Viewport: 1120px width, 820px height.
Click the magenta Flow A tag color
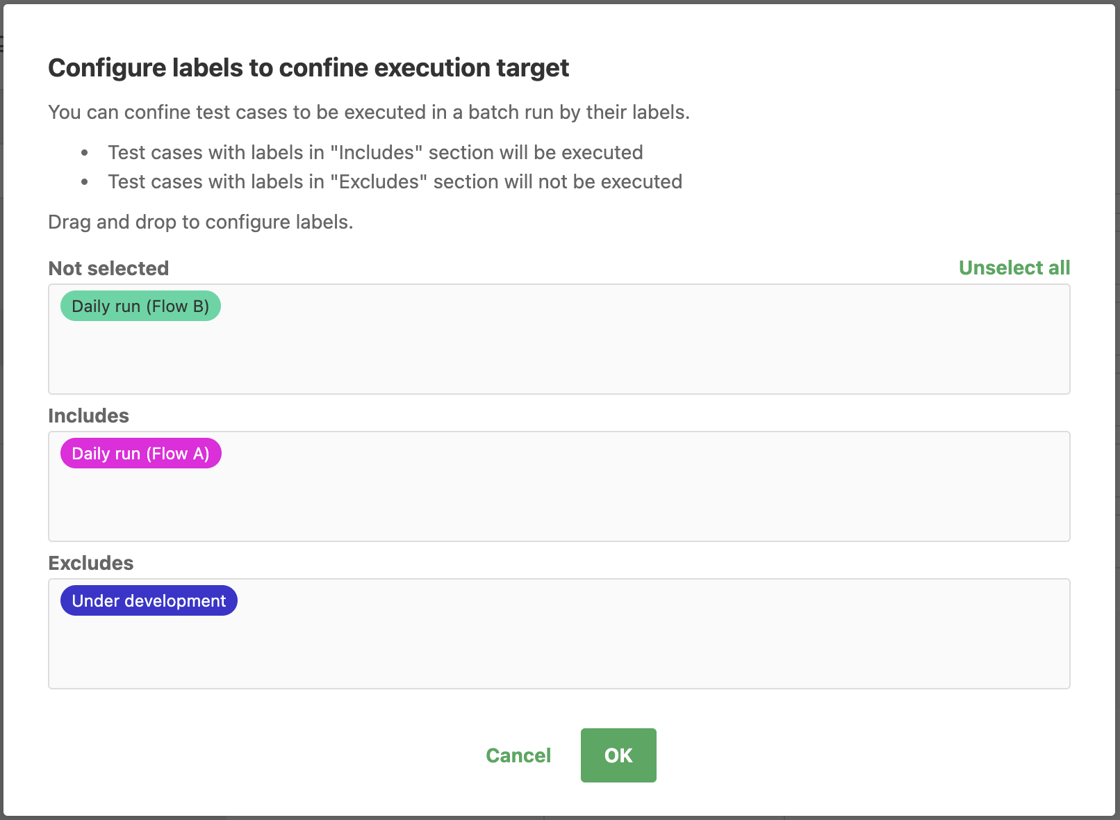click(x=140, y=453)
